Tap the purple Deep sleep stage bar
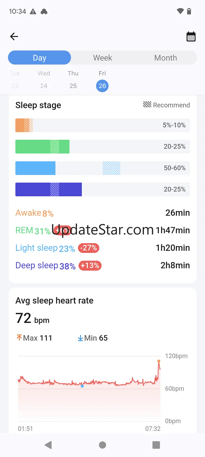This screenshot has height=457, width=205. click(x=48, y=189)
